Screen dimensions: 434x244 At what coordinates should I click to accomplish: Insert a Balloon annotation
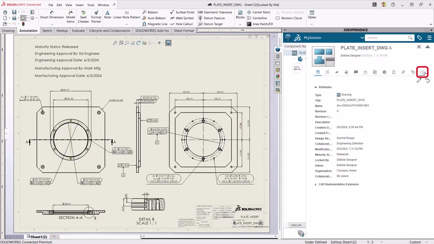click(x=150, y=12)
